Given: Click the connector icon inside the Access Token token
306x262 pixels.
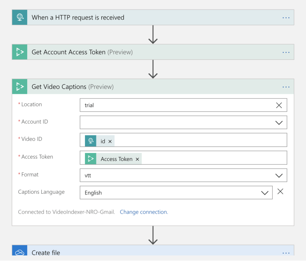Looking at the screenshot, I should (91, 158).
